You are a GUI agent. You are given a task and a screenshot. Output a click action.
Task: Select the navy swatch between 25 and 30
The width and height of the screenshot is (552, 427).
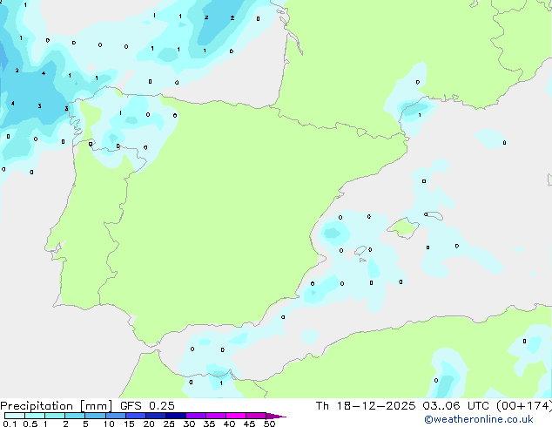[x=175, y=416]
